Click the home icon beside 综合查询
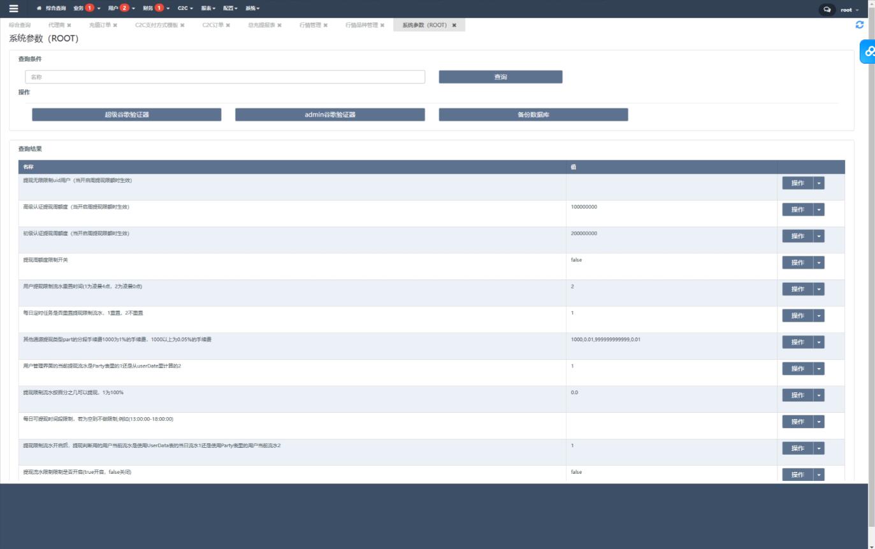875x549 pixels. (x=40, y=9)
